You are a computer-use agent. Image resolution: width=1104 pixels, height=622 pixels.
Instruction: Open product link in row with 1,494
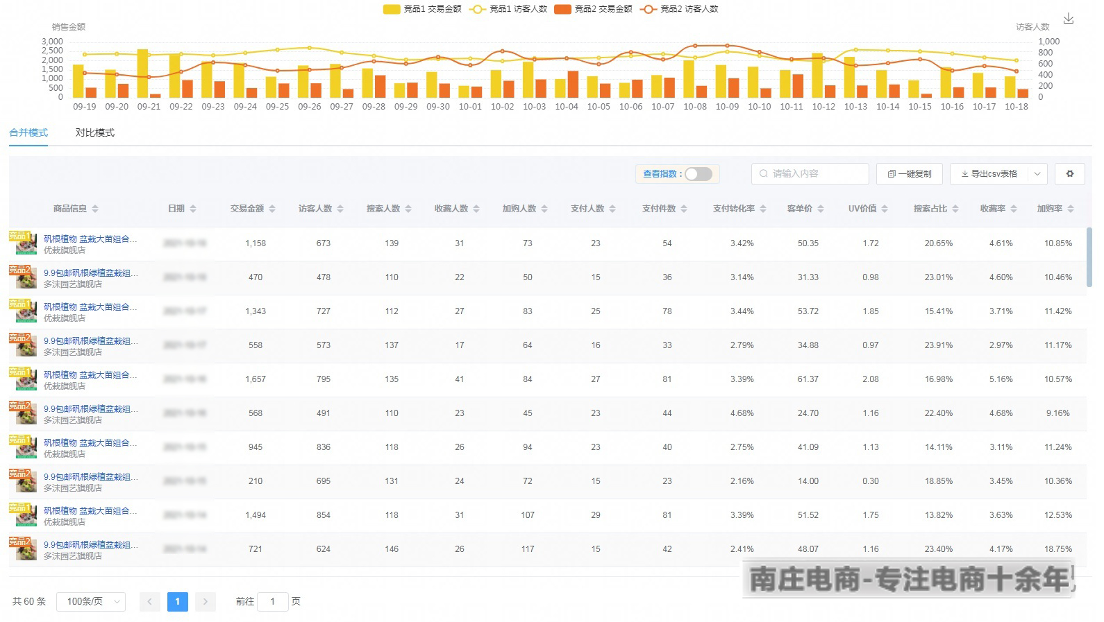point(90,510)
